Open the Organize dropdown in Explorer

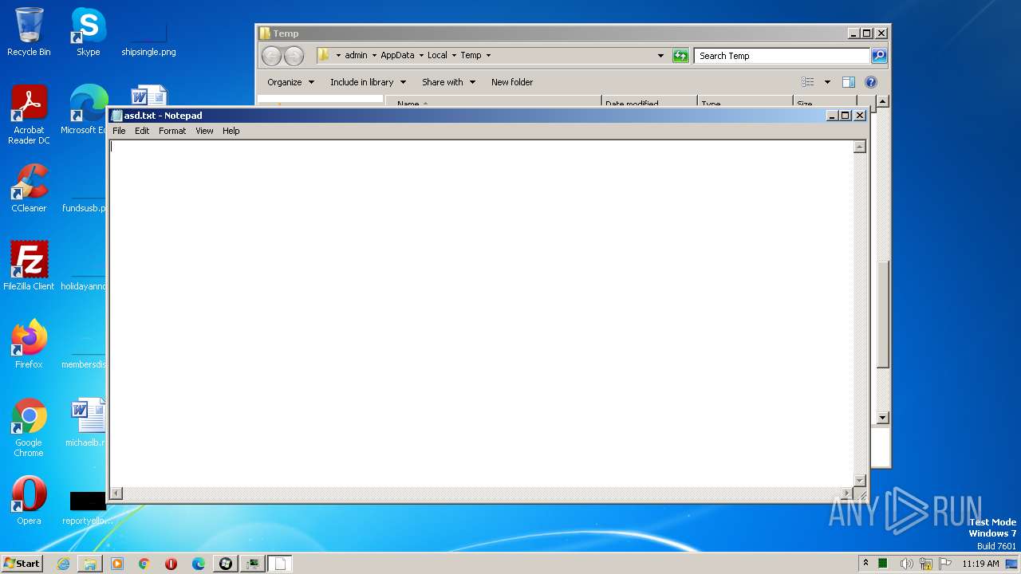pyautogui.click(x=290, y=82)
